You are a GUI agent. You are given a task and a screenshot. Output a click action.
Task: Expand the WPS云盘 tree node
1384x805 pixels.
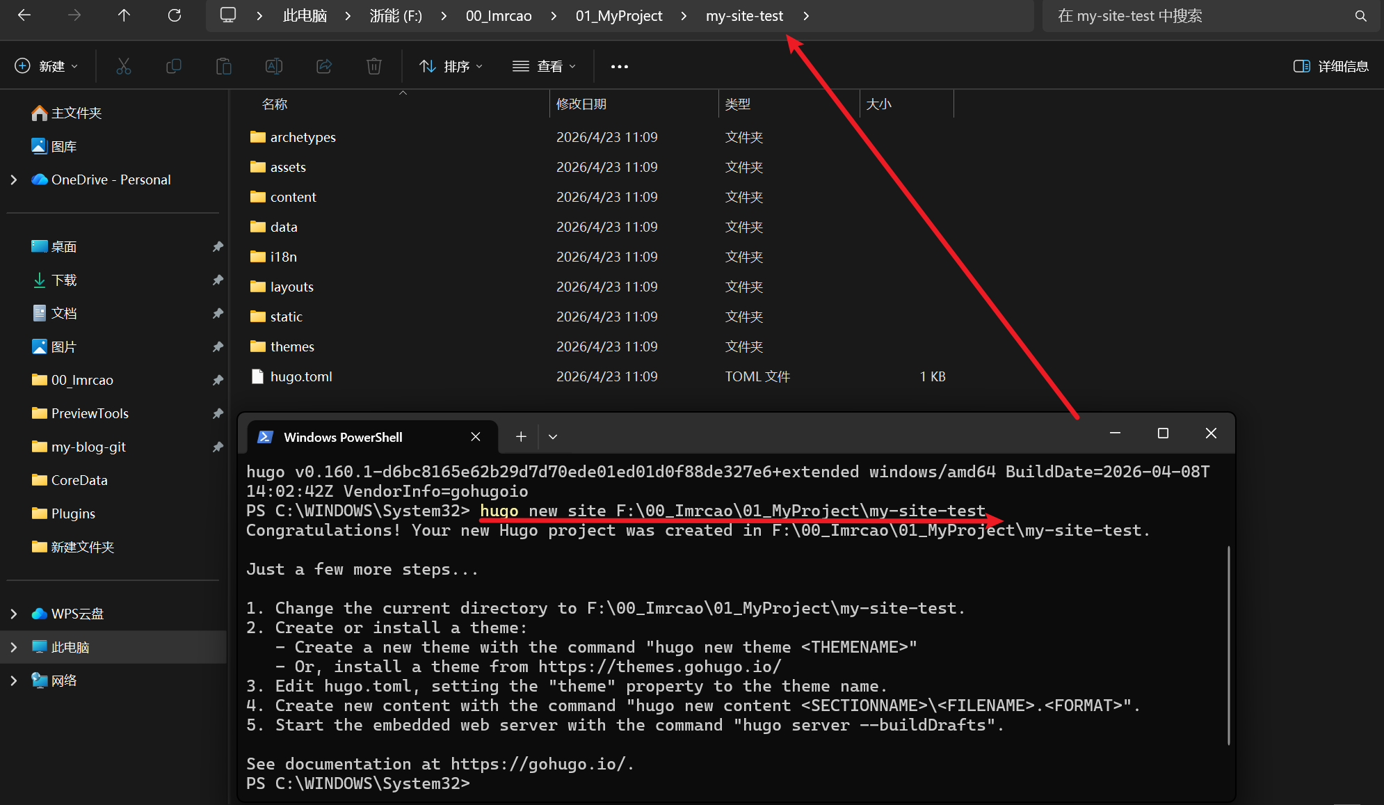[14, 614]
